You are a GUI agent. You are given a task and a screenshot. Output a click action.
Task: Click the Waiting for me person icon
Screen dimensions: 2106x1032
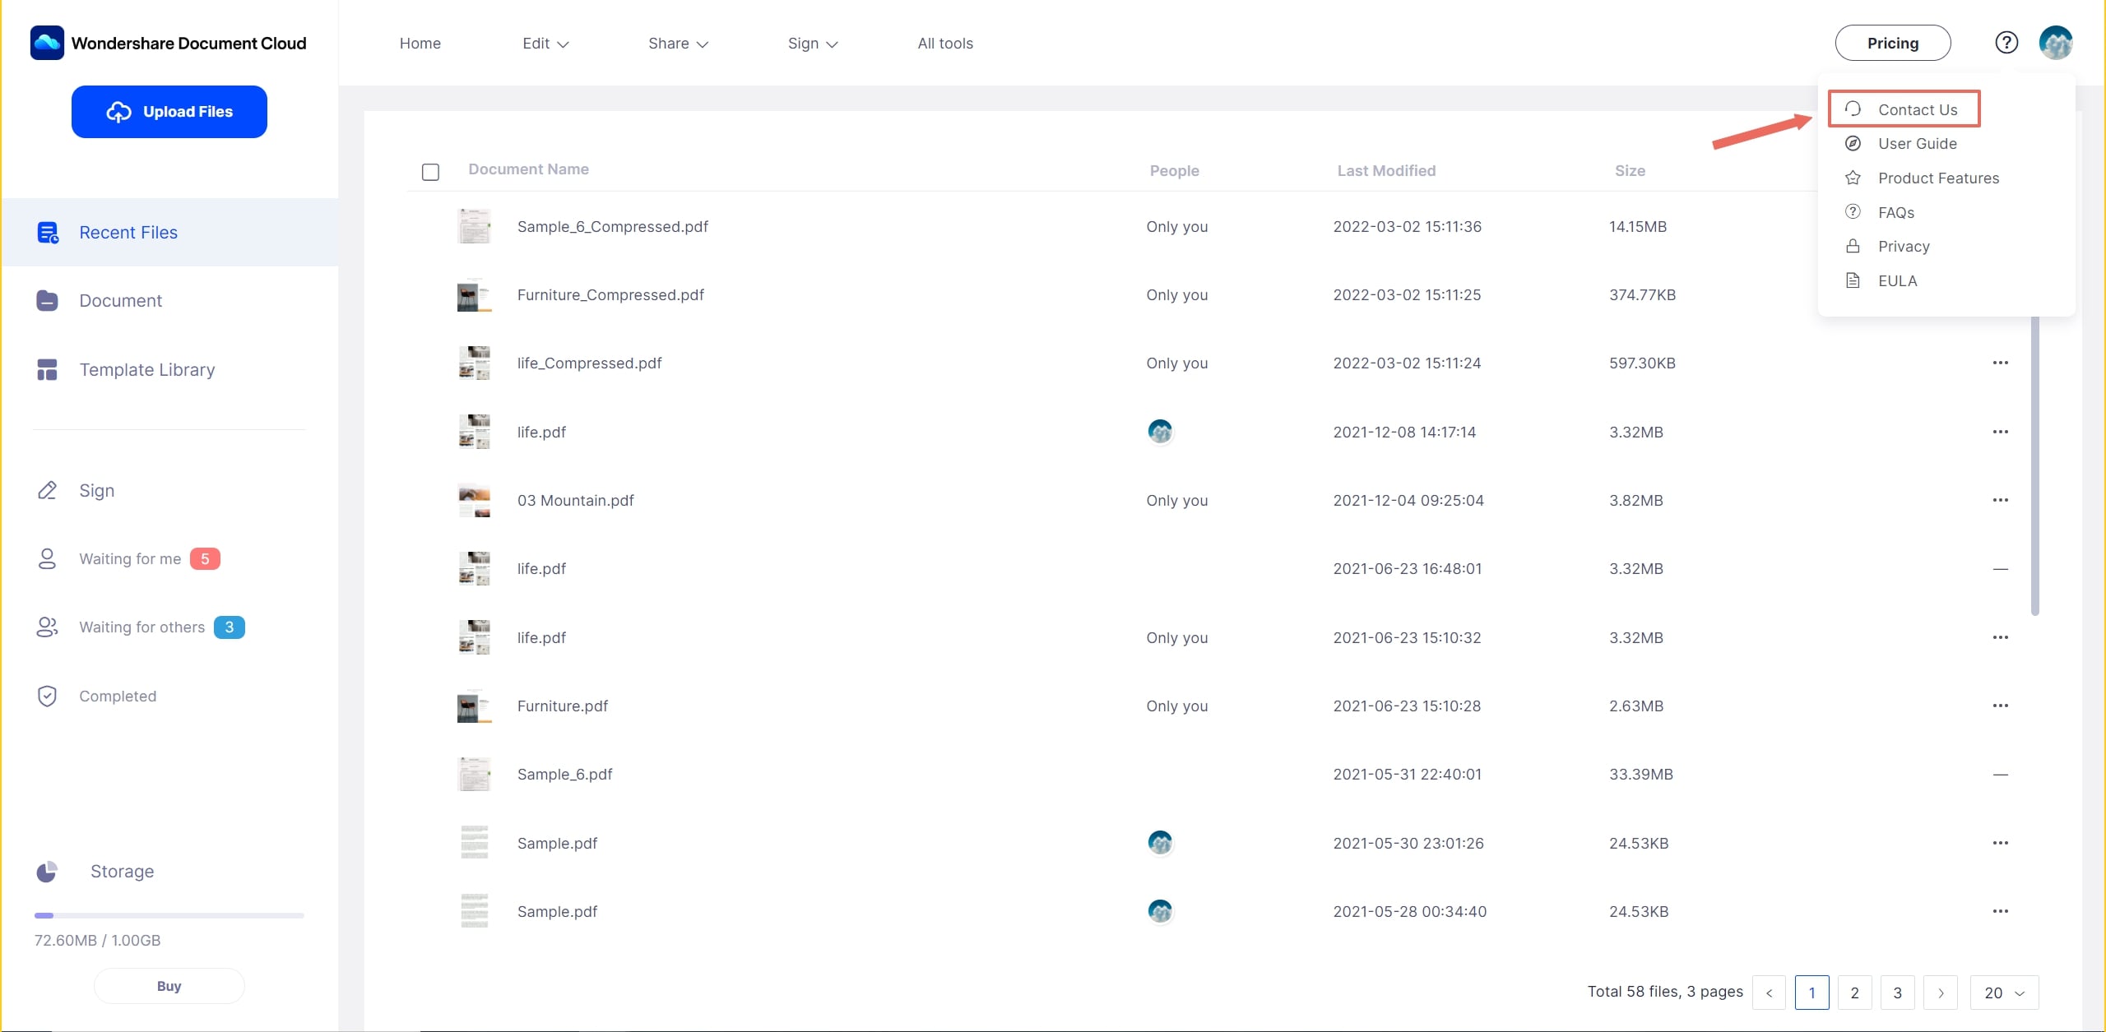47,559
